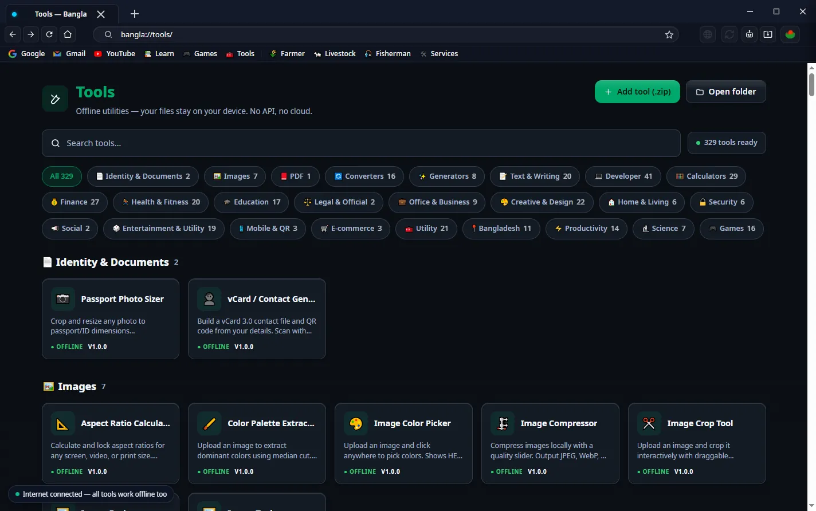Viewport: 816px width, 511px height.
Task: Filter by Social category
Action: (70, 229)
